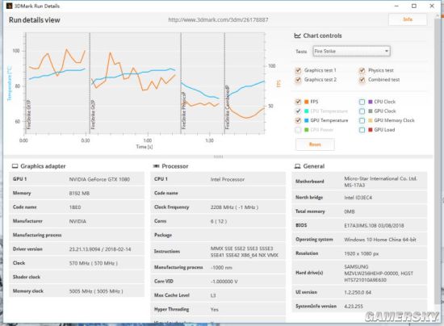Viewport: 444px width, 326px height.
Task: Select the Max Cache Level L3 value
Action: click(x=213, y=295)
